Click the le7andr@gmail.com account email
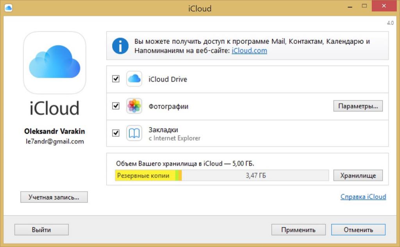This screenshot has width=400, height=247. click(55, 141)
